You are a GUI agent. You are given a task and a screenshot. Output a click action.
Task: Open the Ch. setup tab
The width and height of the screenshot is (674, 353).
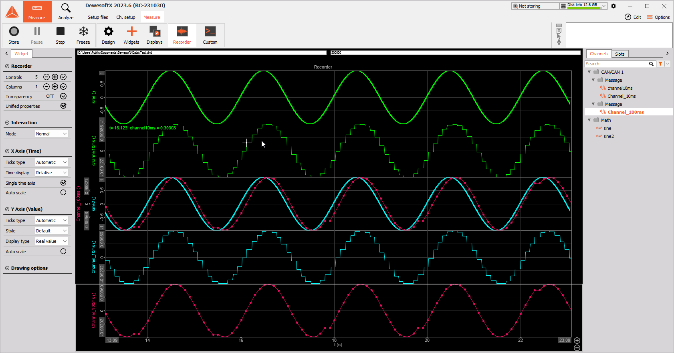pyautogui.click(x=126, y=17)
